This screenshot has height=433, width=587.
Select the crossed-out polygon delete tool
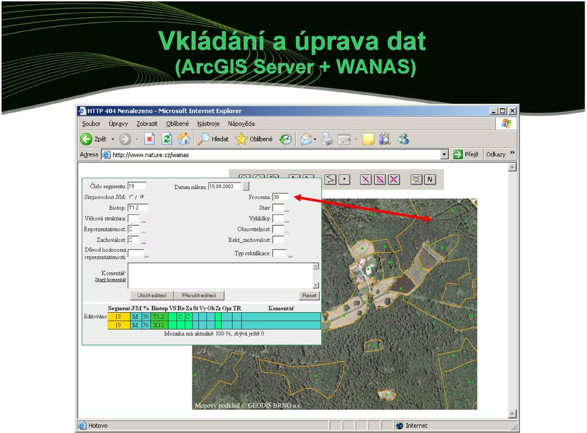(x=380, y=180)
